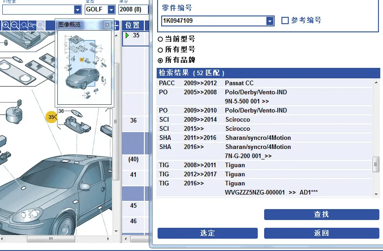Click the greyed-out magnifier icon
383x251 pixels.
[x=41, y=25]
